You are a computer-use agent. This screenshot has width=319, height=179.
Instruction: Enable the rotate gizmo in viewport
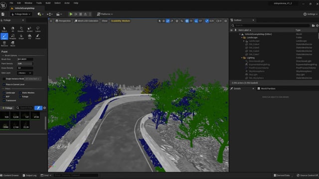pyautogui.click(x=167, y=21)
